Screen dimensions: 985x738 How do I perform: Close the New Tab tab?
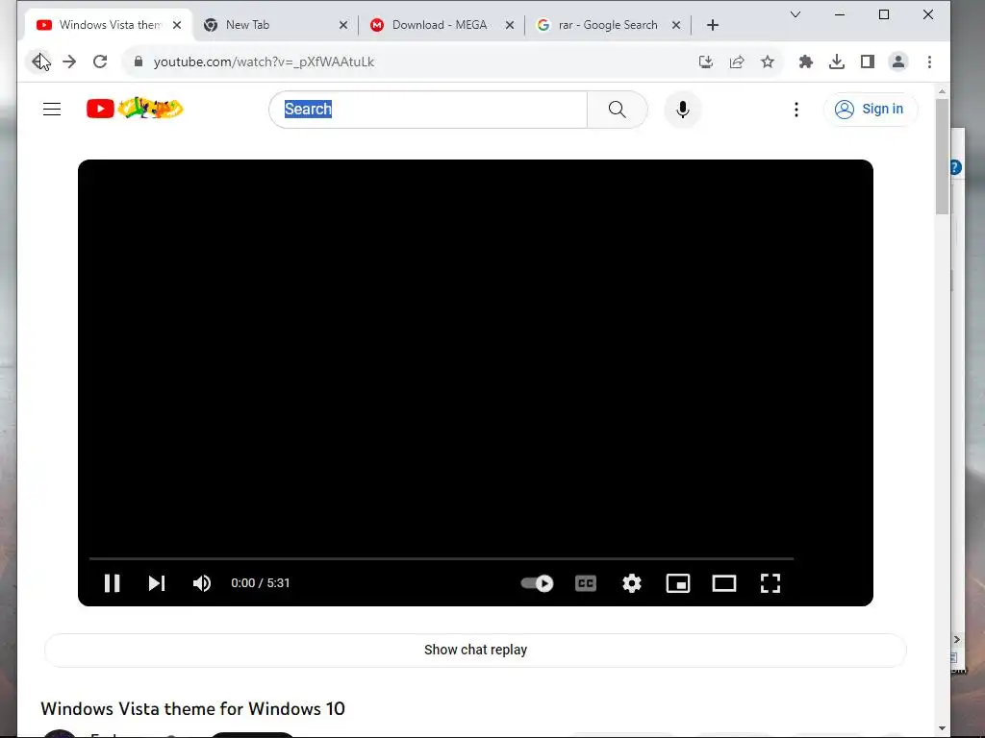pyautogui.click(x=343, y=25)
